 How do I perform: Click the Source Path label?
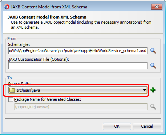(19, 84)
